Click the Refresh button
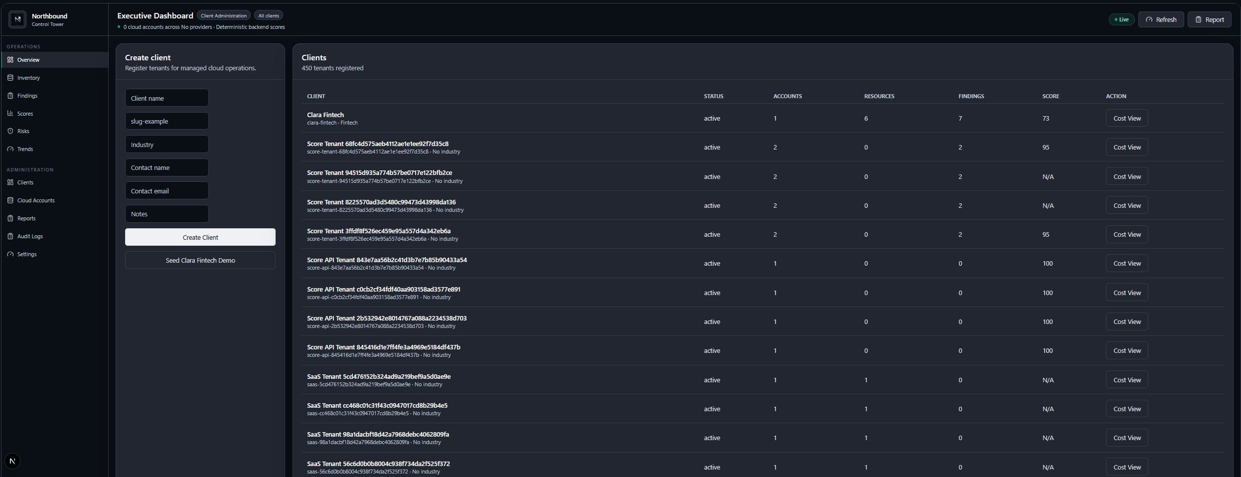This screenshot has height=477, width=1241. (1161, 19)
